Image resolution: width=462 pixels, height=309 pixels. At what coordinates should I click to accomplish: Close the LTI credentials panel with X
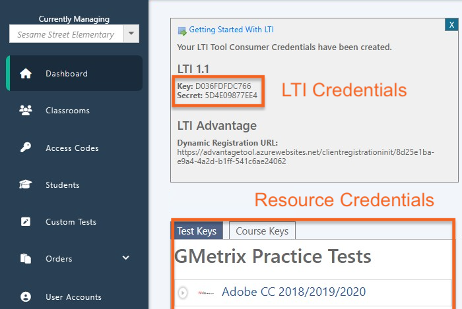451,24
